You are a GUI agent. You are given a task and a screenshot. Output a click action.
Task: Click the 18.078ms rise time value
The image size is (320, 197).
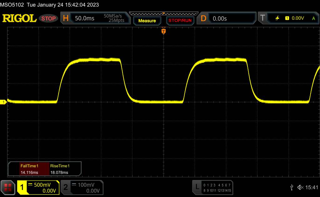click(x=59, y=173)
